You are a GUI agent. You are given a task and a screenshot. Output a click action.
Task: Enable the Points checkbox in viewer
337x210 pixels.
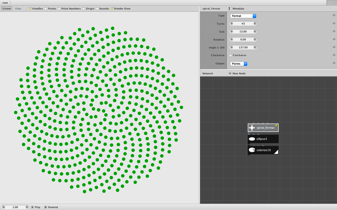45,9
